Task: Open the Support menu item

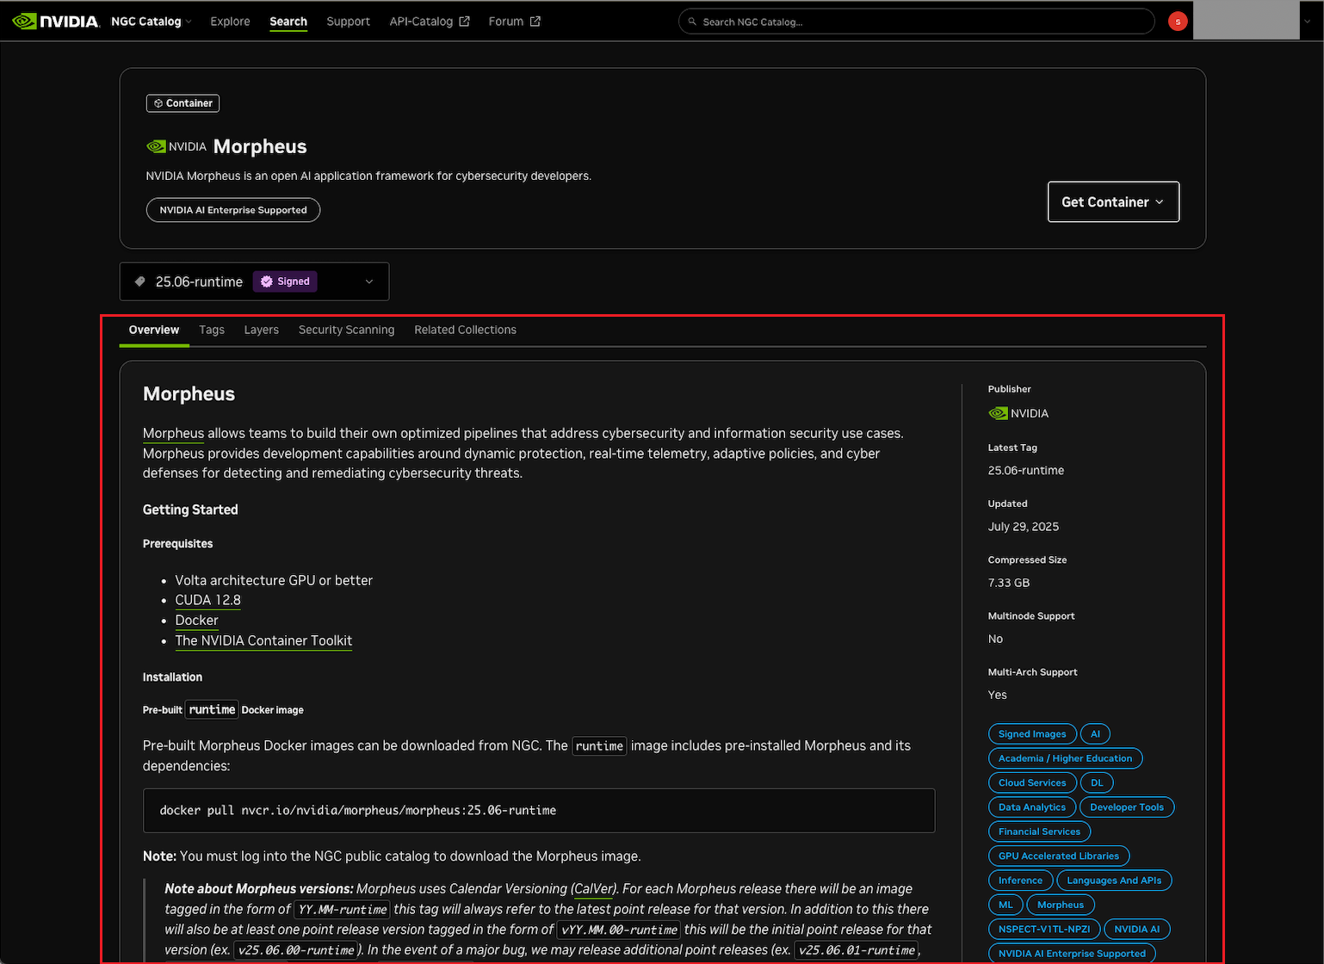Action: point(348,22)
